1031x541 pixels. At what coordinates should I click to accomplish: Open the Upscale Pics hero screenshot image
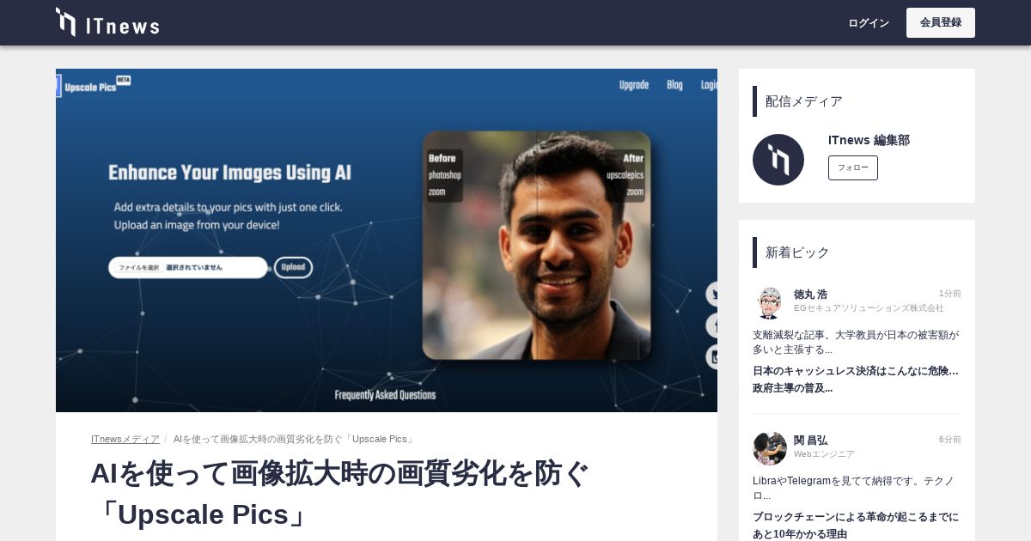(x=387, y=240)
